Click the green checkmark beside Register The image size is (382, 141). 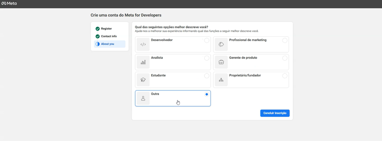(98, 29)
